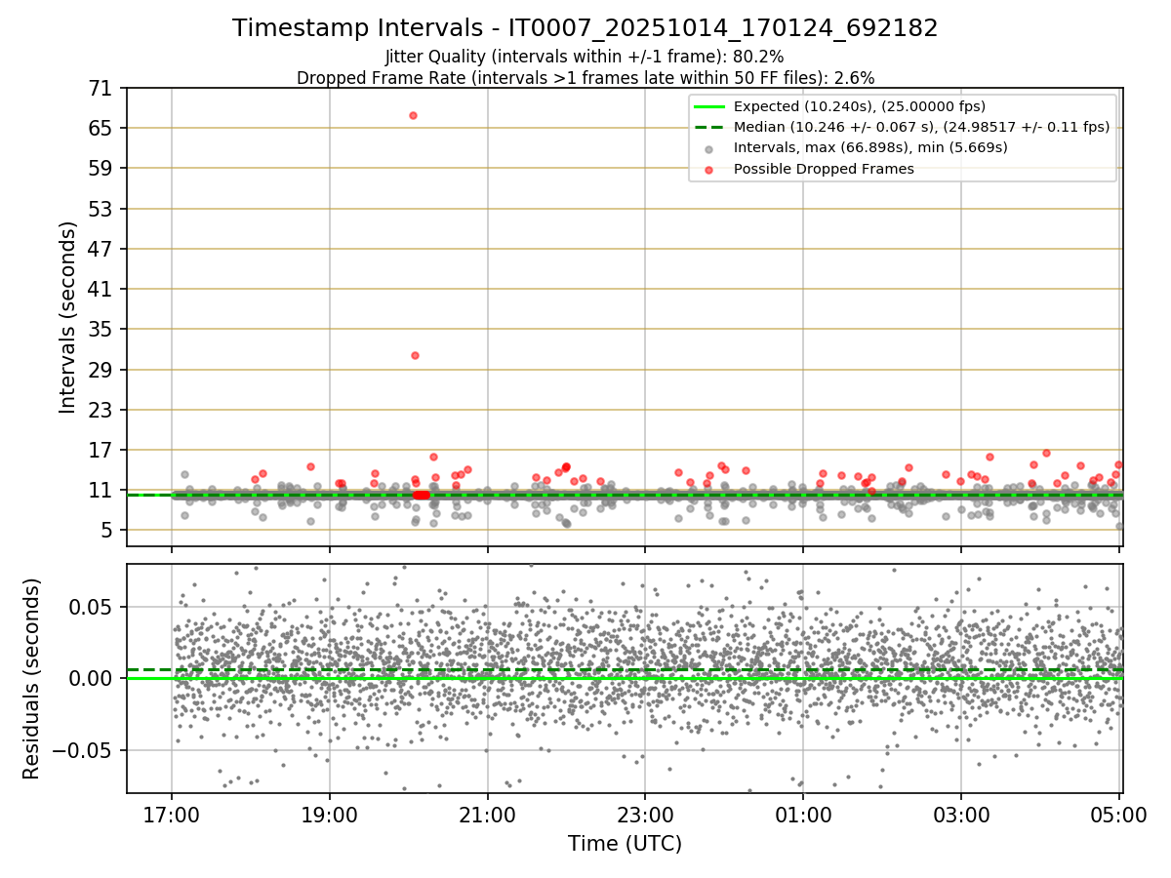Click the solid green Expected line sample in the legend

[708, 106]
